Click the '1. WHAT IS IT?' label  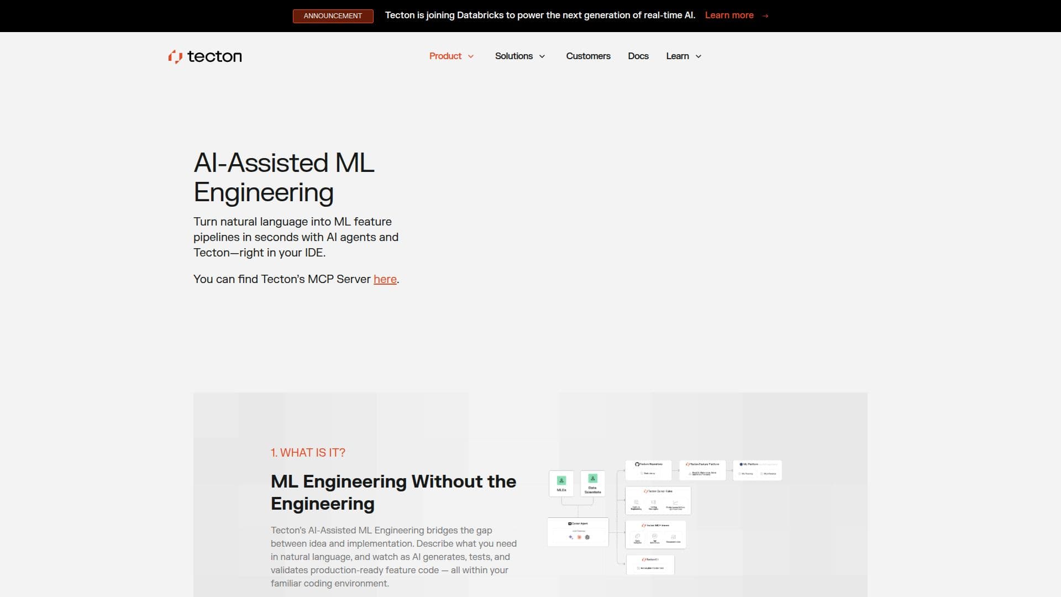coord(308,453)
